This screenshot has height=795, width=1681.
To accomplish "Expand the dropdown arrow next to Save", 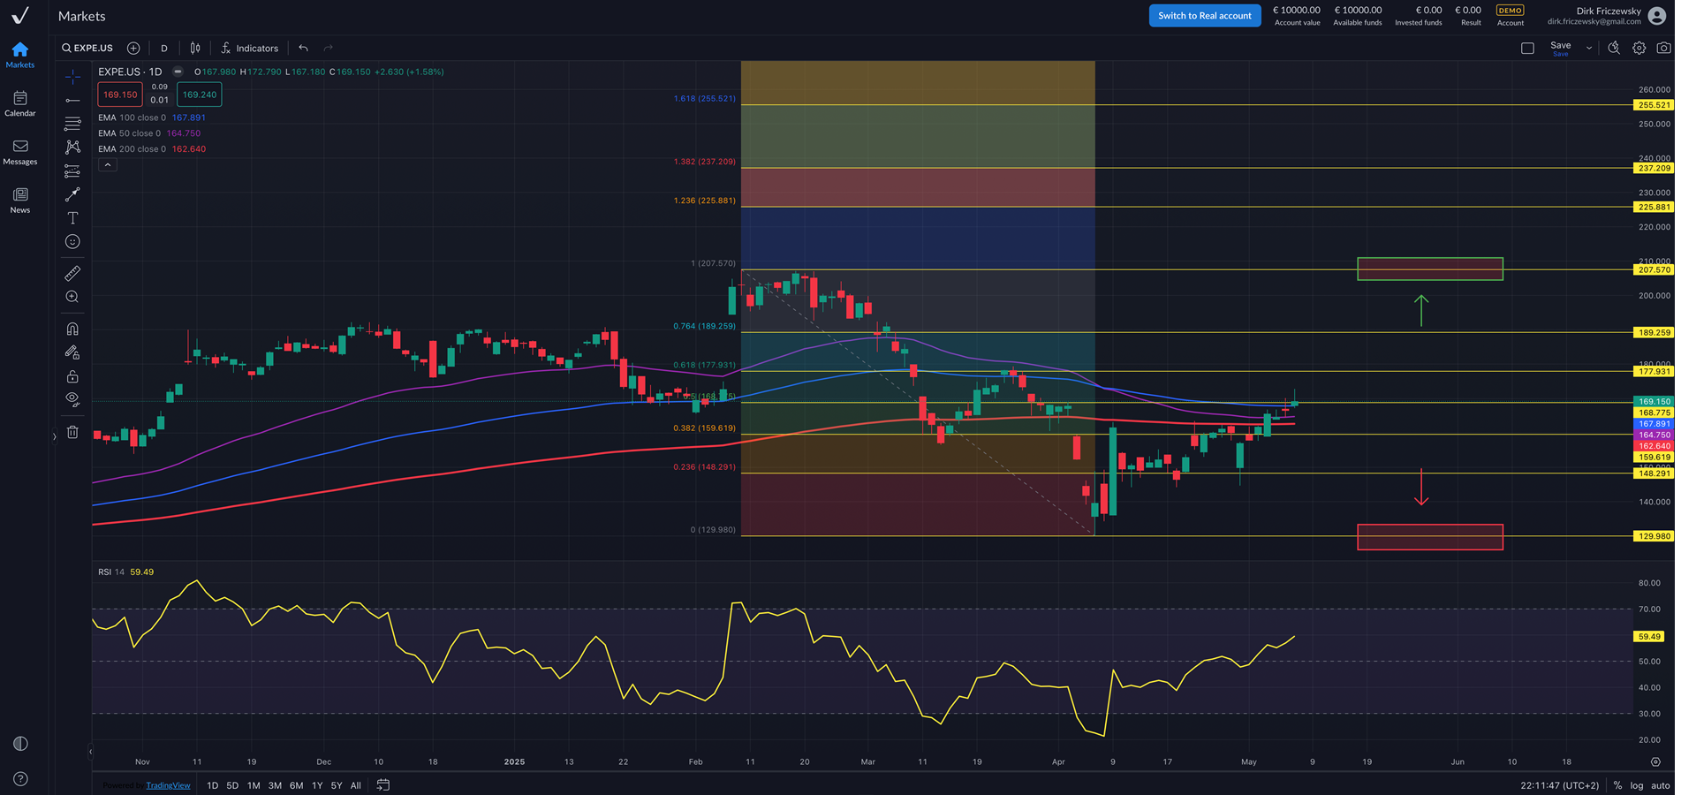I will click(x=1589, y=48).
